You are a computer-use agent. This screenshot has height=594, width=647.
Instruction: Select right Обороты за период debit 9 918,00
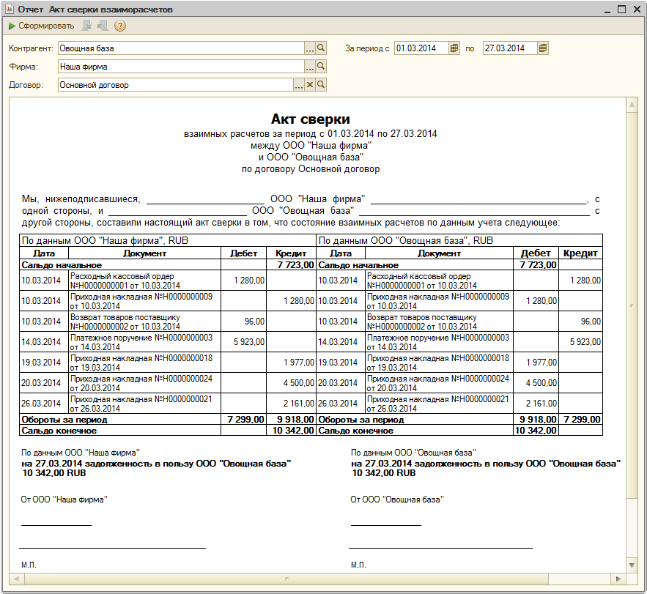click(536, 420)
